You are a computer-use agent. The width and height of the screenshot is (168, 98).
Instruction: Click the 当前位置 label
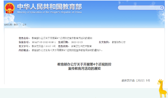[x=8, y=25]
